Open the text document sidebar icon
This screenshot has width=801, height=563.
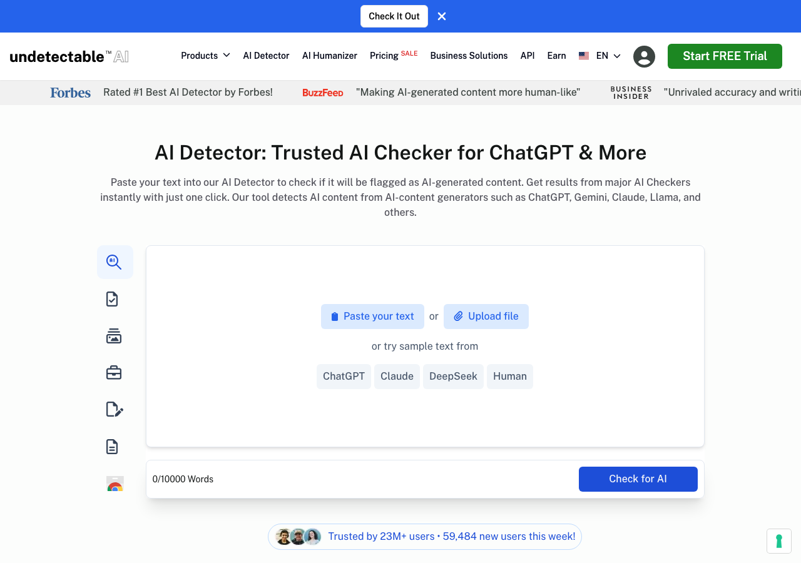[x=112, y=447]
